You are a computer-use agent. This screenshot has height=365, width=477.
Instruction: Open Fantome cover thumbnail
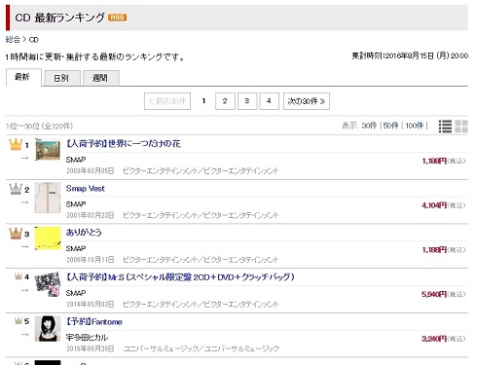tap(48, 329)
